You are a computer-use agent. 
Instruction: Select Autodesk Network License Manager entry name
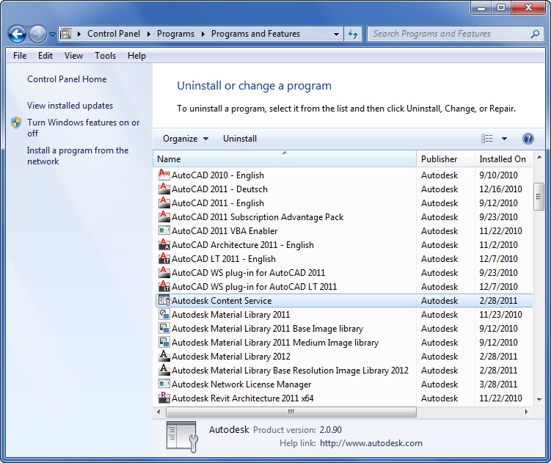click(x=241, y=384)
